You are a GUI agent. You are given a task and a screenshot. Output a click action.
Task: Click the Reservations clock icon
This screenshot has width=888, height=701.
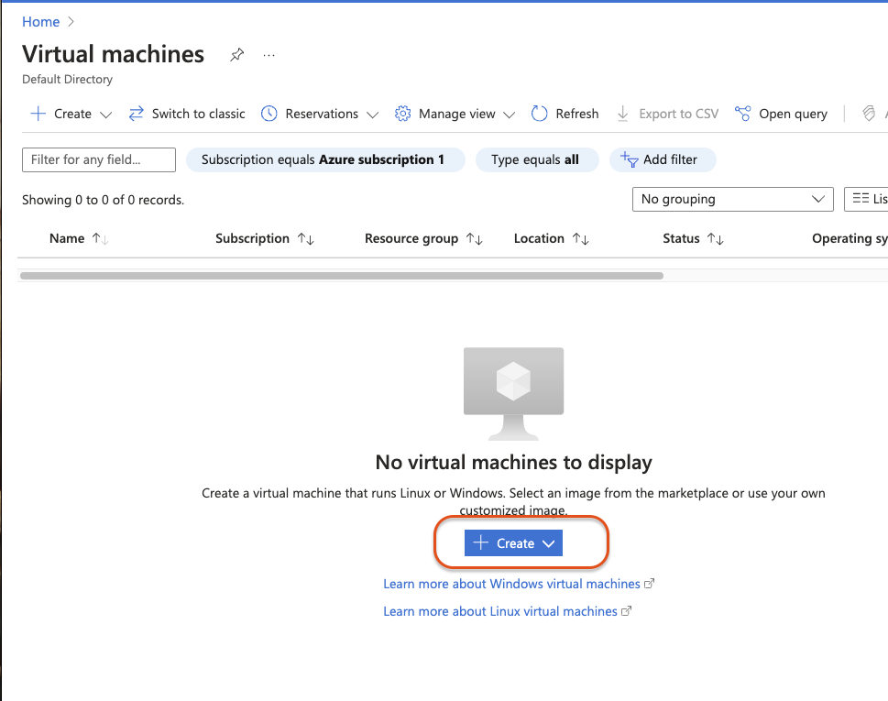(x=269, y=114)
